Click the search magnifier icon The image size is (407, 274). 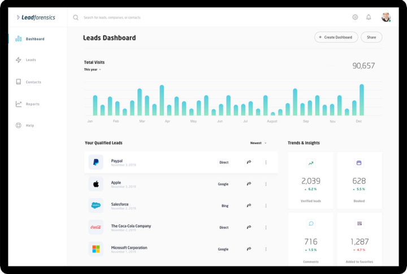76,17
